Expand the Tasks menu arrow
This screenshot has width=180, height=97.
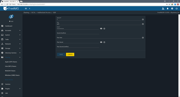[20, 39]
